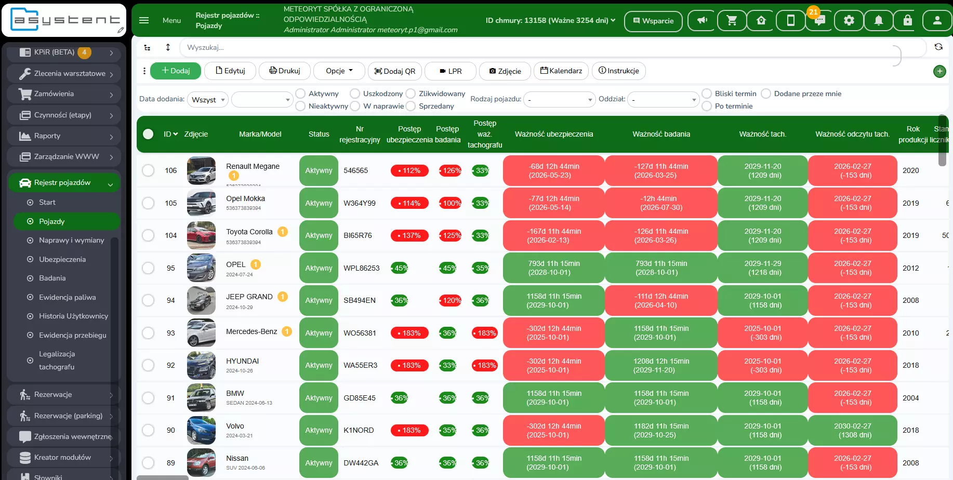Open chat messages icon with 21 badge
Image resolution: width=953 pixels, height=480 pixels.
tap(819, 21)
